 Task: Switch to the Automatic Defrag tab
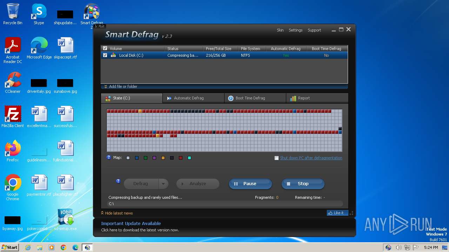coord(193,98)
